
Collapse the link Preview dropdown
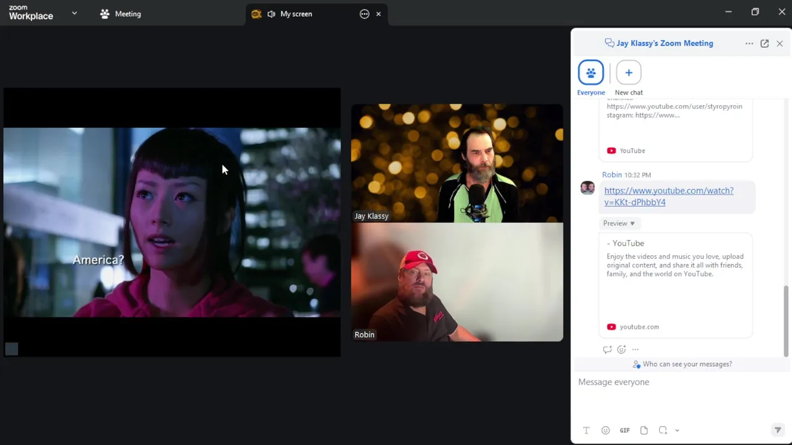pos(619,223)
